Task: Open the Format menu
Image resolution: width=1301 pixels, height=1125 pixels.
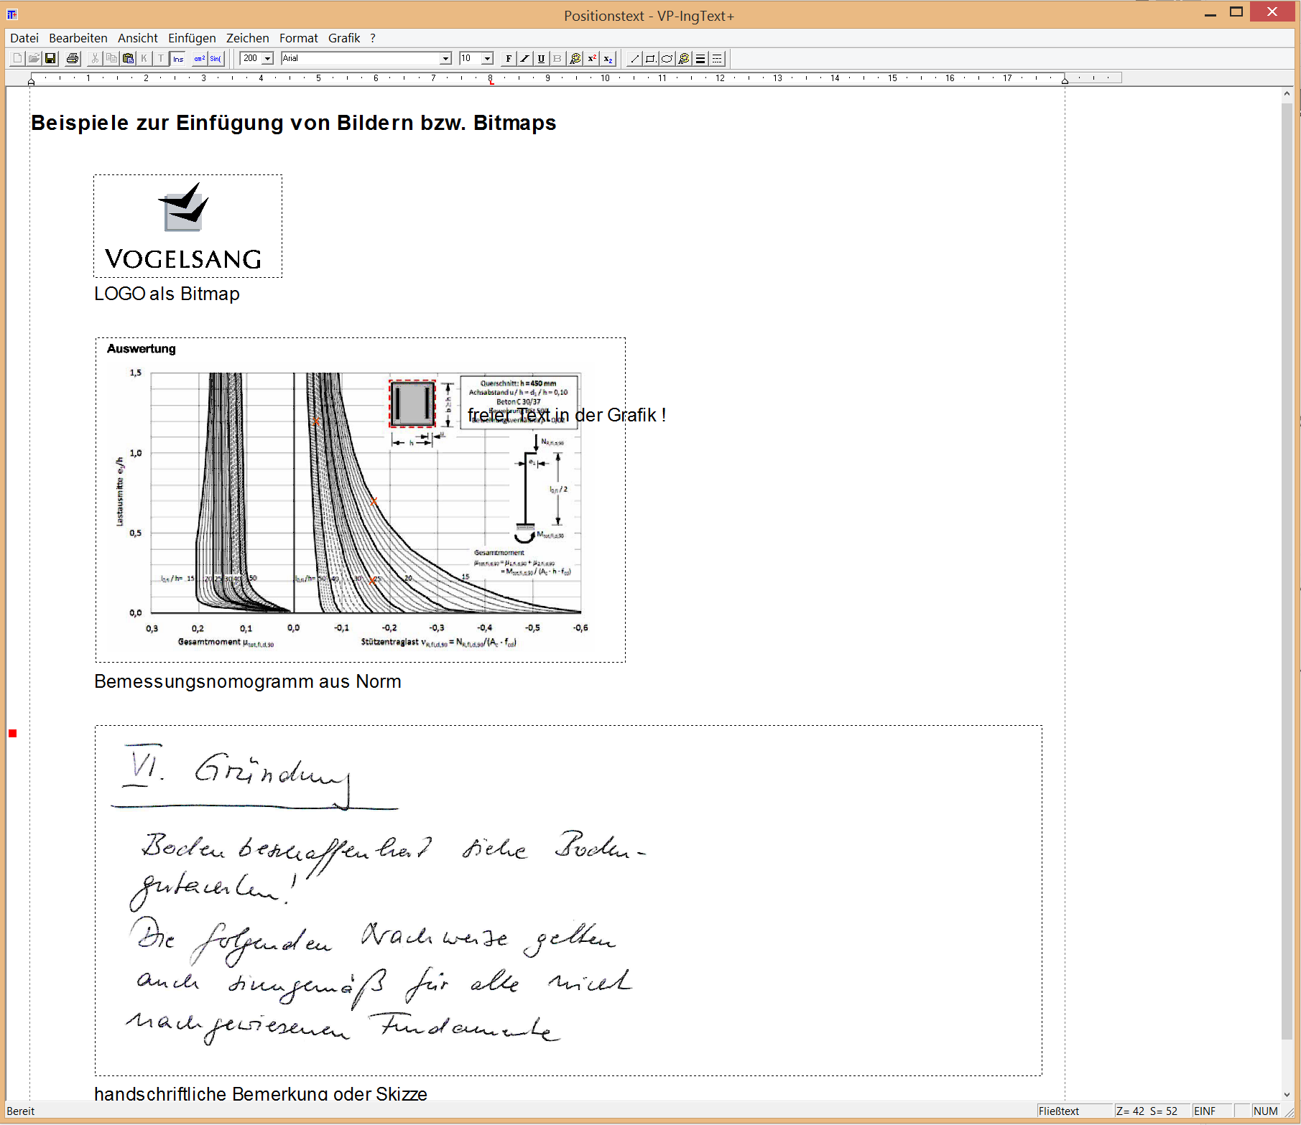Action: tap(298, 38)
